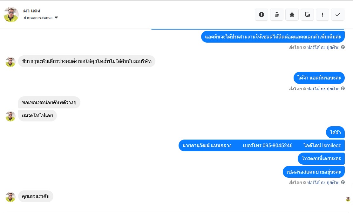Click the sent bubble เซลล์รอสแตนบายอยู่นะคะ
Image resolution: width=353 pixels, height=213 pixels.
(x=313, y=172)
